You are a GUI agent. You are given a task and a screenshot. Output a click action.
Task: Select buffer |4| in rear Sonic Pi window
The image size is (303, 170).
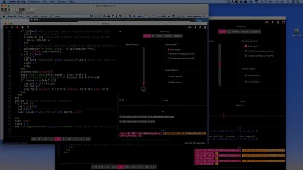[121, 167]
